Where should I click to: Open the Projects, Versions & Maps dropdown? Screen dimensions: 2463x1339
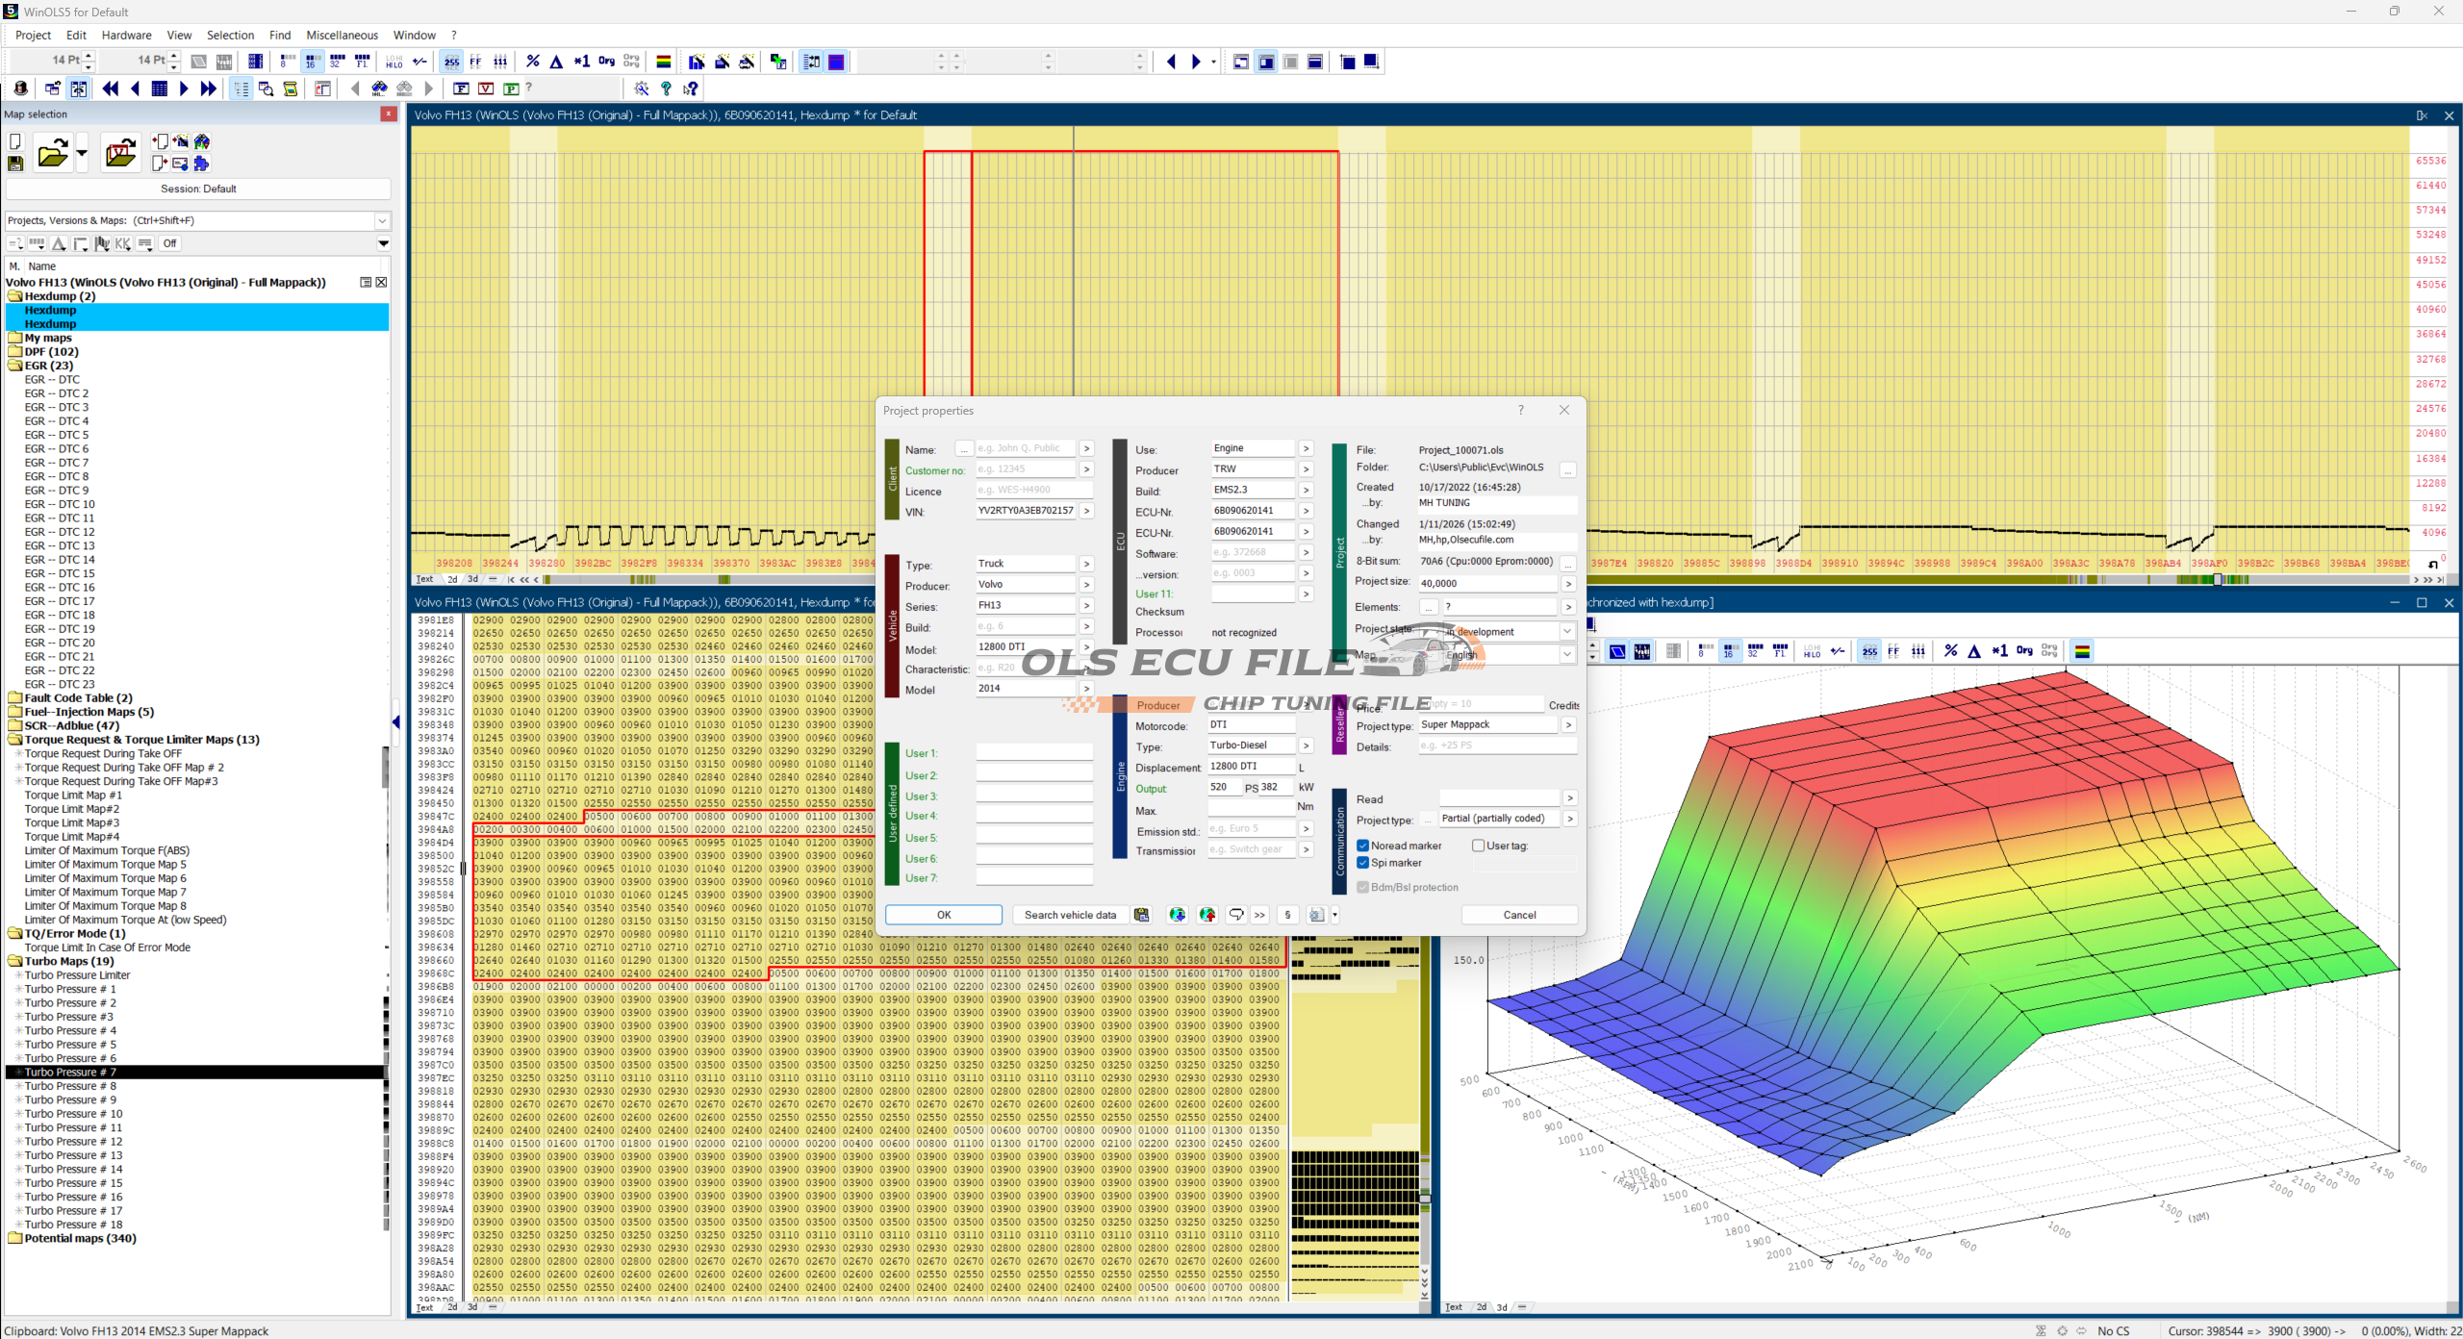[382, 220]
